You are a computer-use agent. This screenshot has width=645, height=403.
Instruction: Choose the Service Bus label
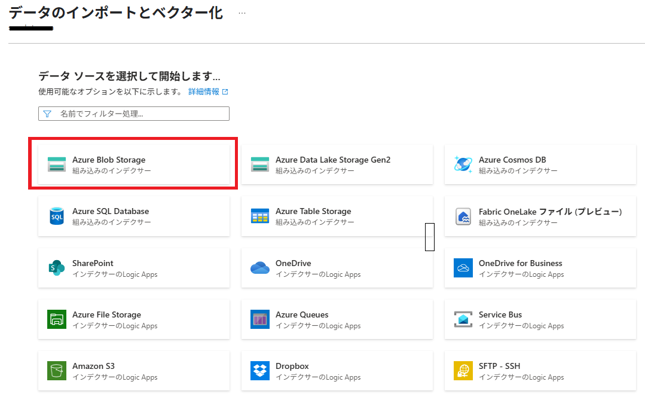[500, 315]
